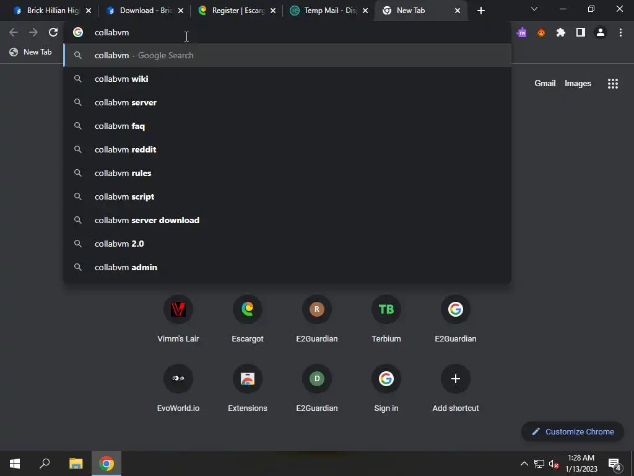
Task: Open Windows taskbar search
Action: (x=45, y=464)
